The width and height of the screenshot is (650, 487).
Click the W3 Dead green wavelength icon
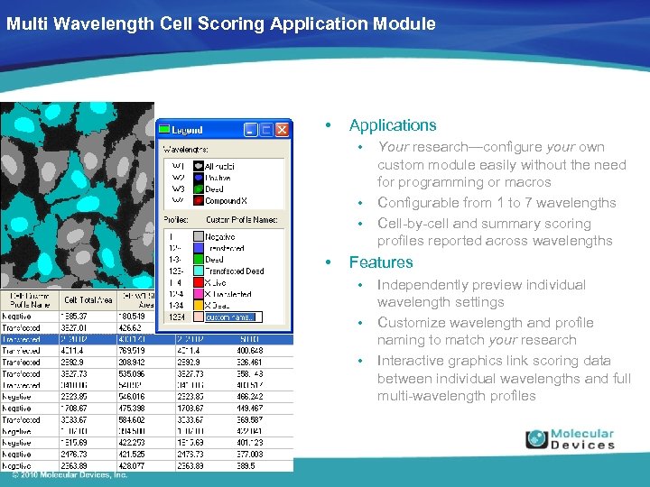[198, 189]
